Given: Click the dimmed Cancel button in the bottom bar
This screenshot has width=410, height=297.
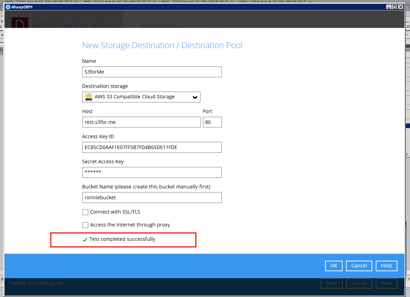Looking at the screenshot, I should (359, 283).
